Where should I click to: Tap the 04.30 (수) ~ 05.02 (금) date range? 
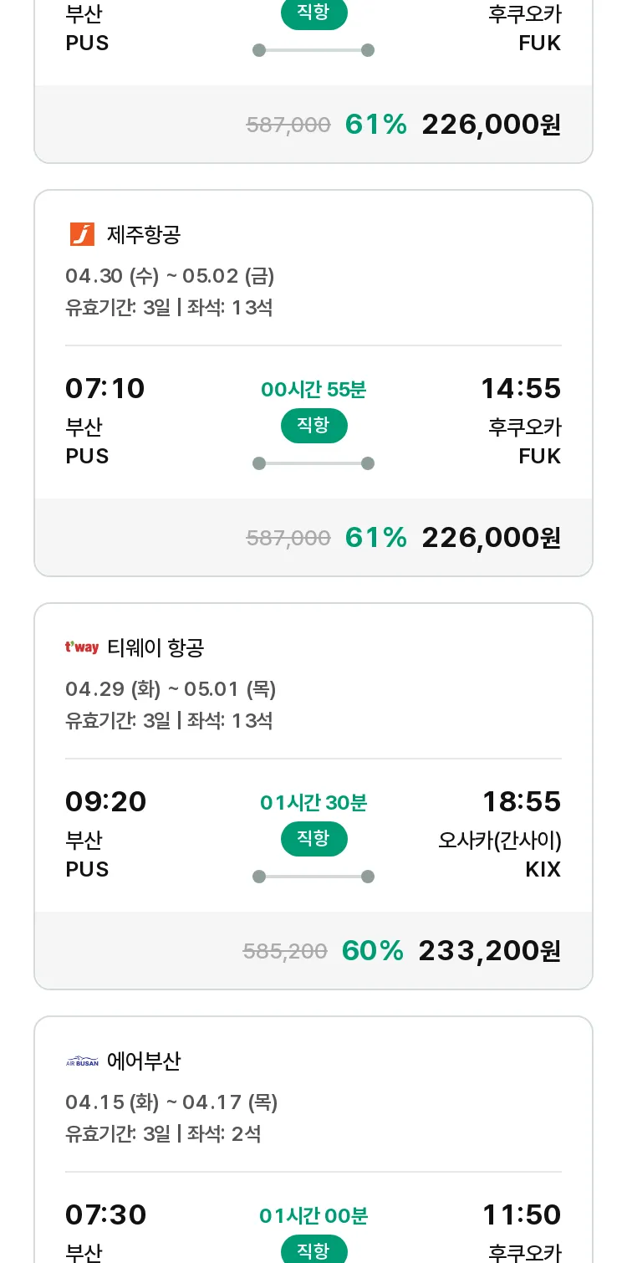tap(170, 276)
